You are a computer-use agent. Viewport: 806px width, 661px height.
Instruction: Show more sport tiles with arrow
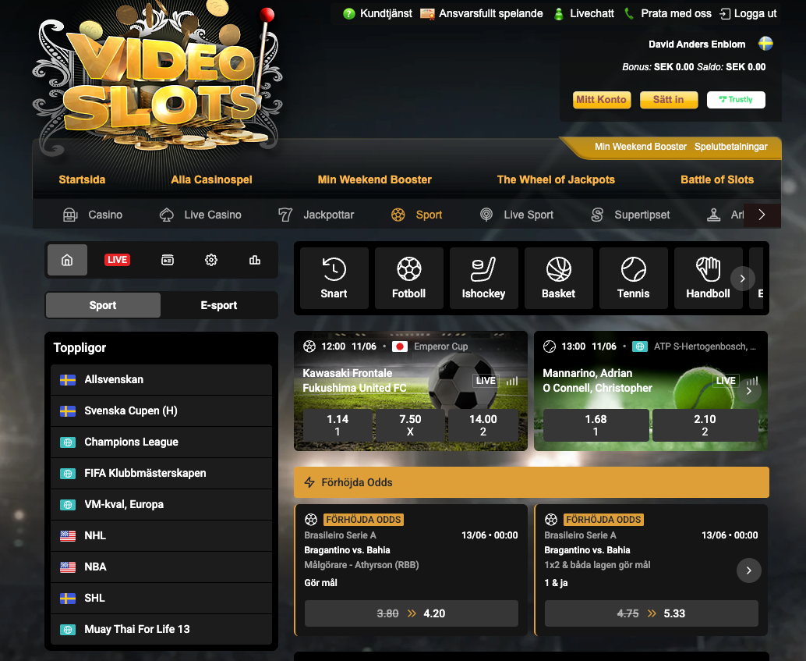point(742,279)
